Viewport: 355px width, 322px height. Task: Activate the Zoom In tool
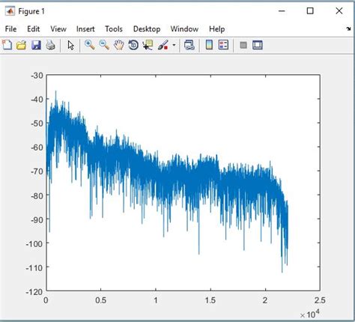[90, 45]
